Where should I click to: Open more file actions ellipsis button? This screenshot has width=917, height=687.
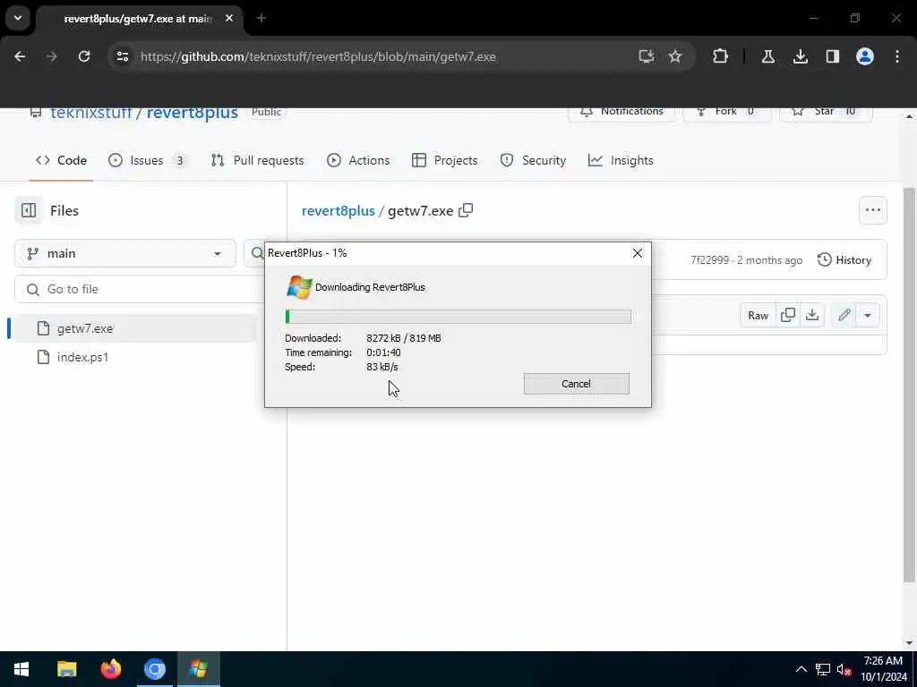(x=872, y=210)
